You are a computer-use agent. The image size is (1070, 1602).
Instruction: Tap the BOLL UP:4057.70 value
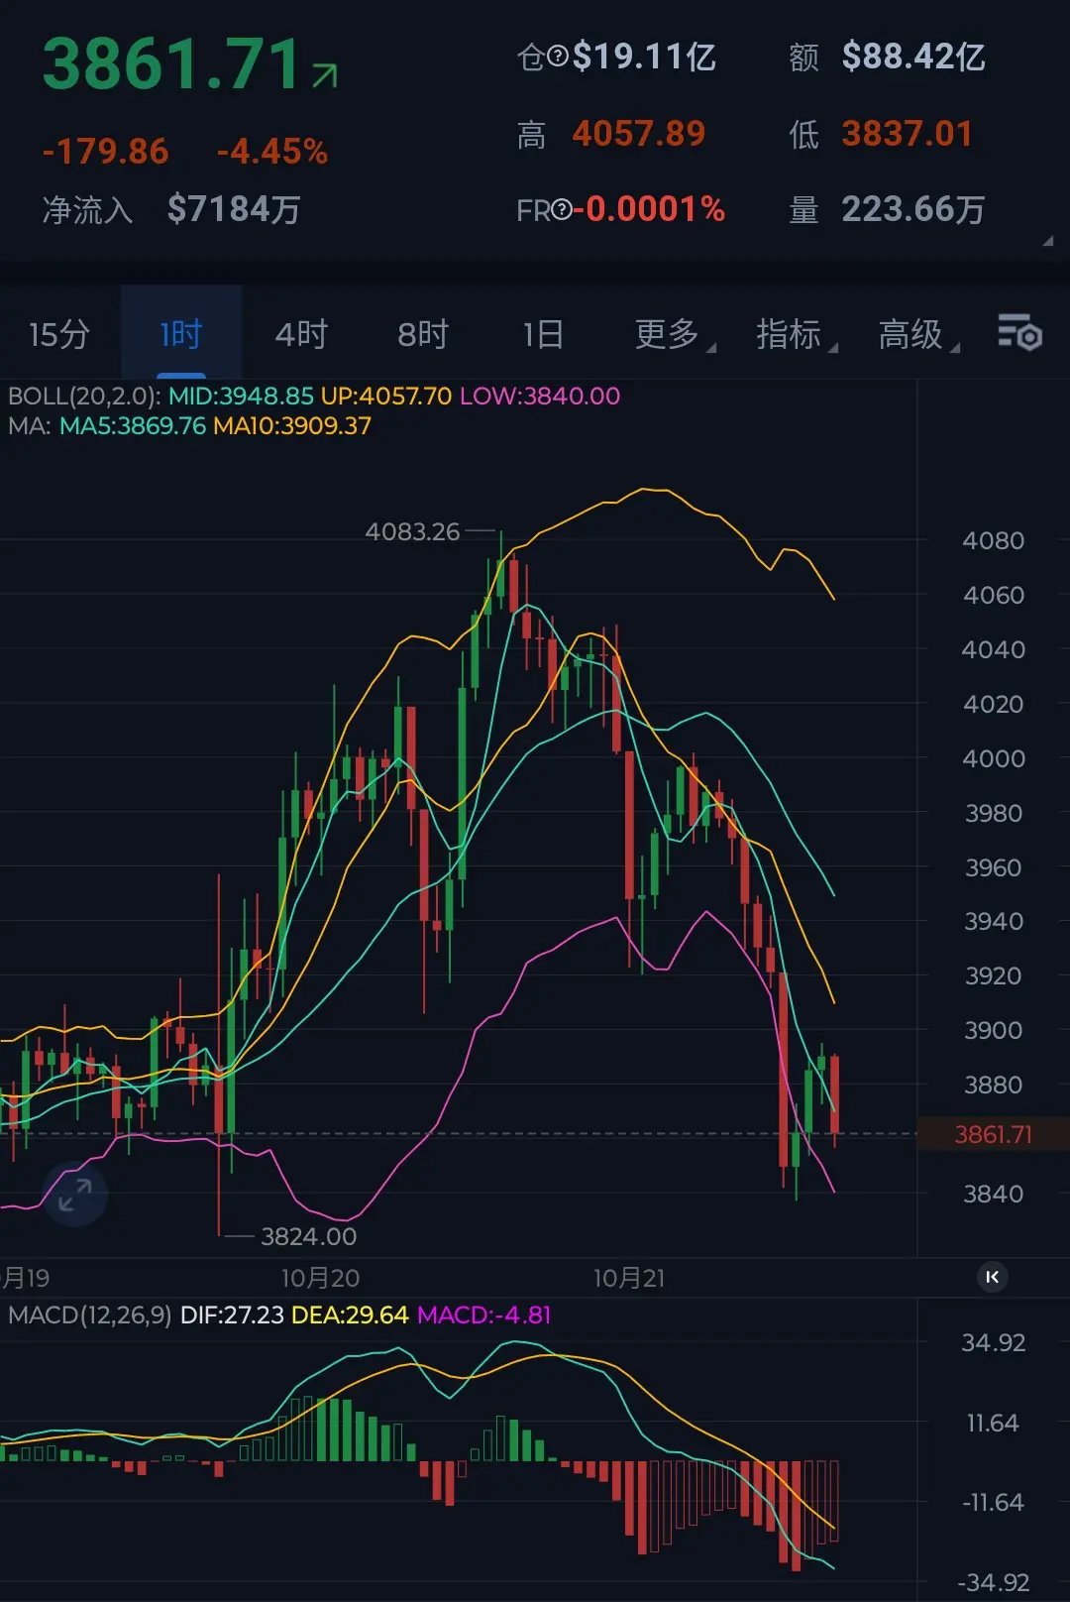pos(386,396)
